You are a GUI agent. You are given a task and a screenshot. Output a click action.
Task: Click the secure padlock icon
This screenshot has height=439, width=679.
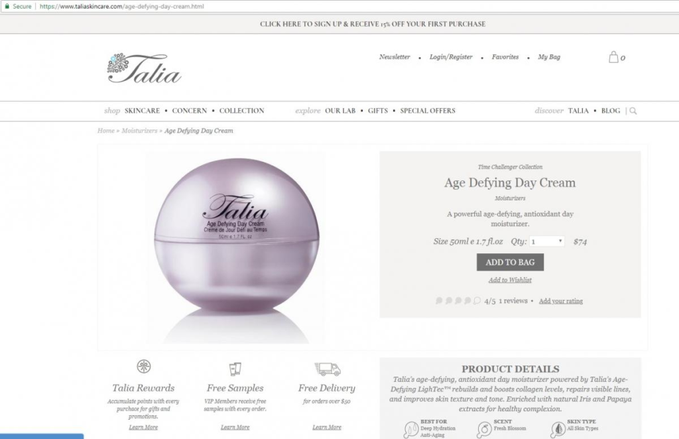7,6
